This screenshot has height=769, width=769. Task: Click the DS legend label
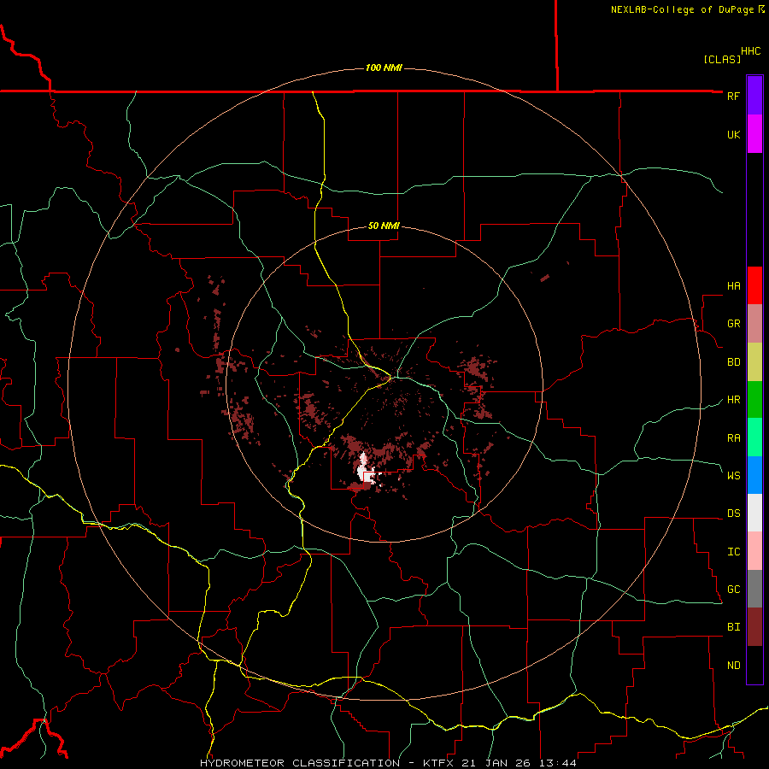pyautogui.click(x=733, y=514)
